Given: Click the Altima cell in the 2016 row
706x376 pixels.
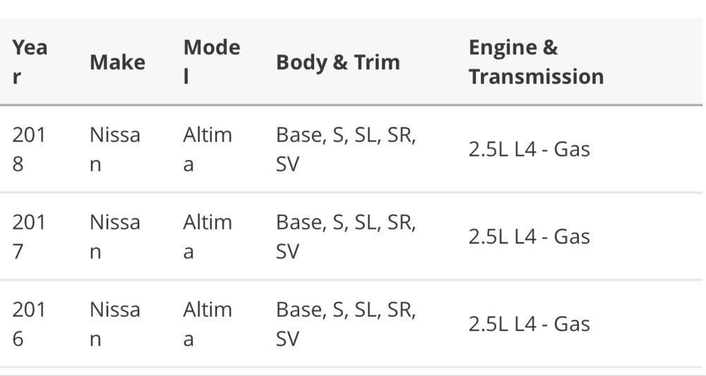Looking at the screenshot, I should [x=207, y=324].
